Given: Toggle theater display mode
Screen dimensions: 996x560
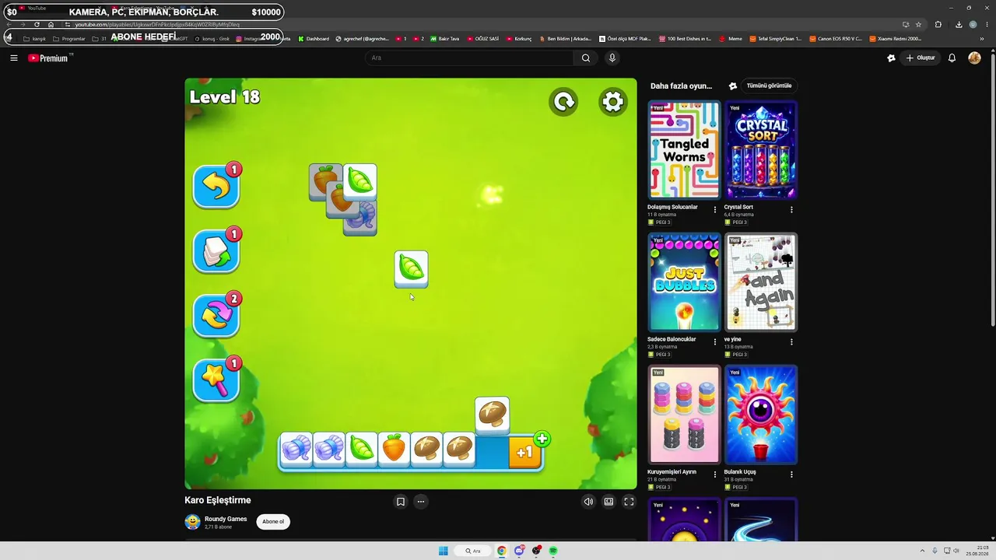Looking at the screenshot, I should 608,502.
